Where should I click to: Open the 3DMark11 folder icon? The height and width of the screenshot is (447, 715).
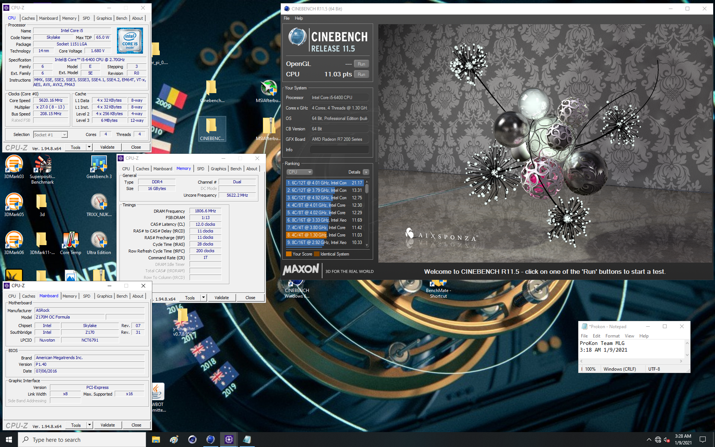42,243
